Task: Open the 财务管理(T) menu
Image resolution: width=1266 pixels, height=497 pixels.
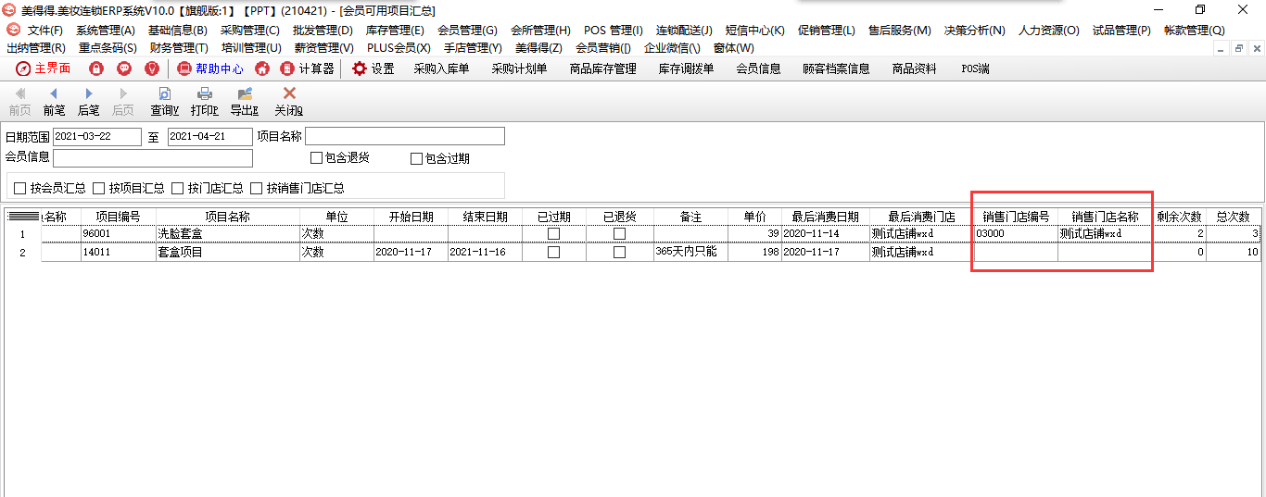Action: 179,47
